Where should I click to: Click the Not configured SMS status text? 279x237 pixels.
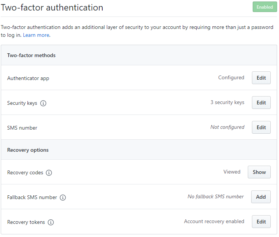click(x=227, y=127)
